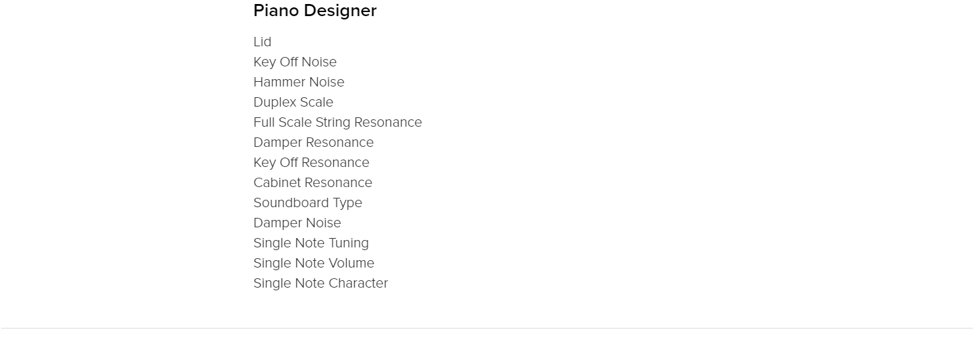973x352 pixels.
Task: Select Damper Noise in the list
Action: tap(297, 223)
